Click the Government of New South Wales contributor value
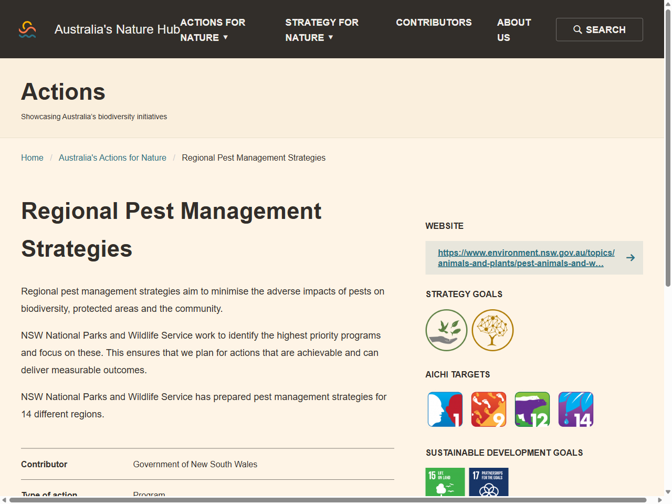The image size is (672, 504). coord(195,464)
